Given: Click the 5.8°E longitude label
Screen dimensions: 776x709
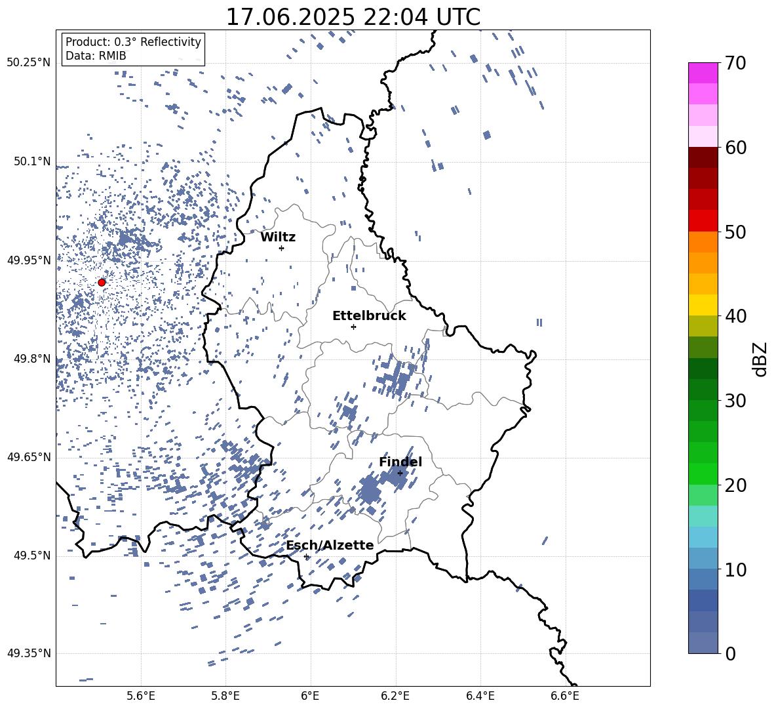Looking at the screenshot, I should [x=225, y=696].
